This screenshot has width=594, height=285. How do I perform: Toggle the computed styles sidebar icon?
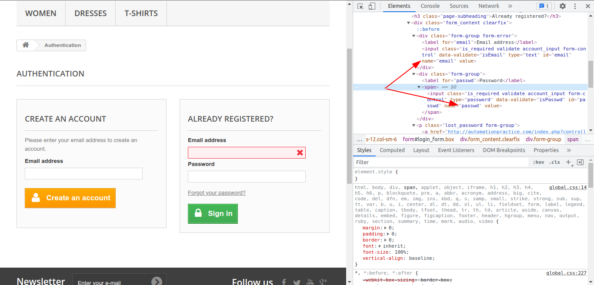point(580,162)
